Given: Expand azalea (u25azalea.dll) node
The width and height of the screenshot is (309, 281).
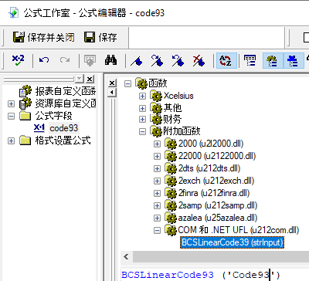Looking at the screenshot, I should [157, 218].
